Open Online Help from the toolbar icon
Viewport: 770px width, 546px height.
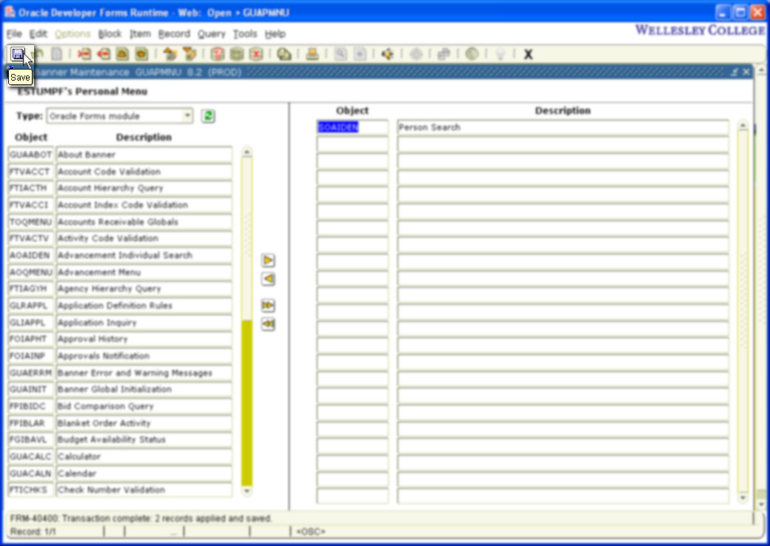(472, 54)
